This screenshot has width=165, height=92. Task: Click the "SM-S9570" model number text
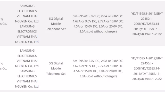(x=80, y=16)
